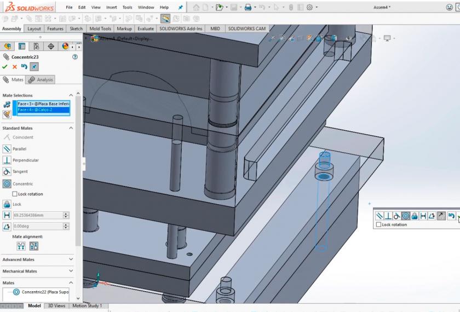Expand the Mechanical Mates section

click(x=71, y=271)
